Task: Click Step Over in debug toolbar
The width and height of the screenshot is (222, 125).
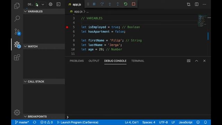Action: pyautogui.click(x=102, y=4)
